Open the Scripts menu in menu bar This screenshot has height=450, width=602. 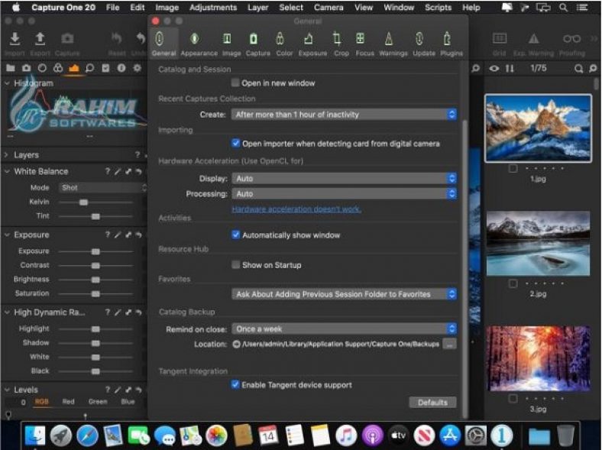(438, 8)
